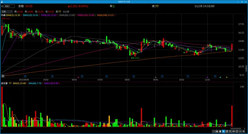
Task: Click the circle event marker above 09/01
Action: (162, 77)
